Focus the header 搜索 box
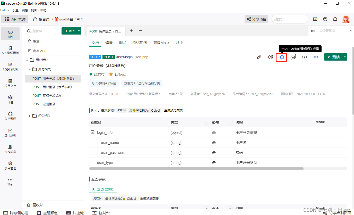Viewport: 354px width, 215px height. tap(290, 19)
